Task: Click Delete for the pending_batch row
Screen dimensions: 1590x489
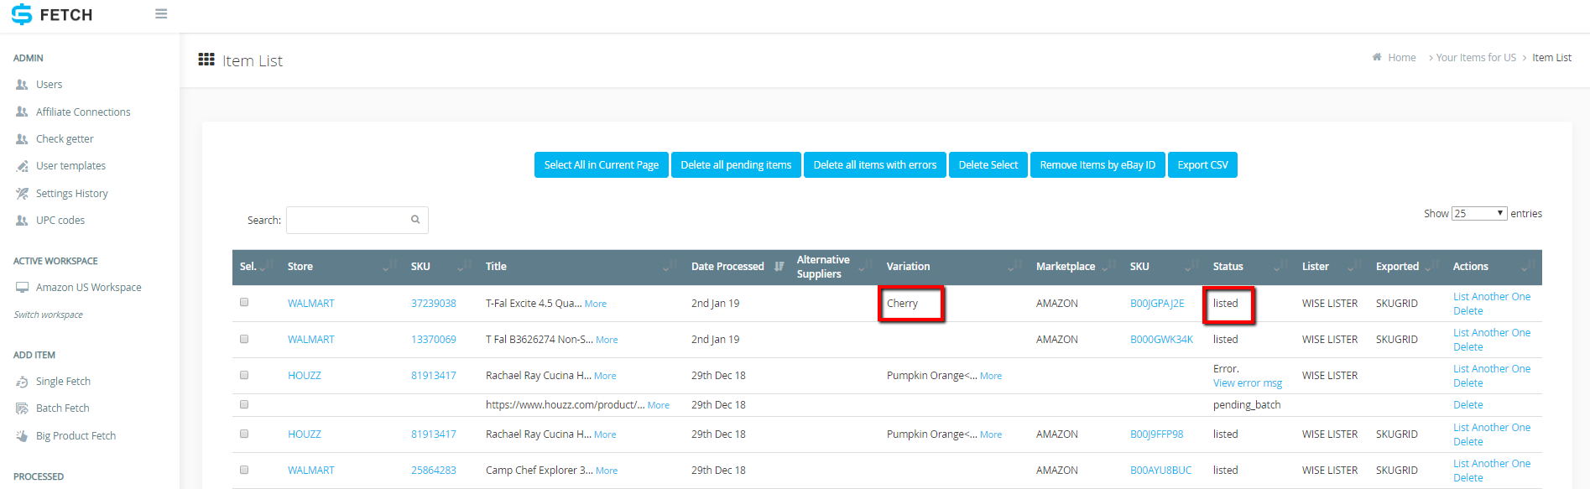Action: (x=1468, y=405)
